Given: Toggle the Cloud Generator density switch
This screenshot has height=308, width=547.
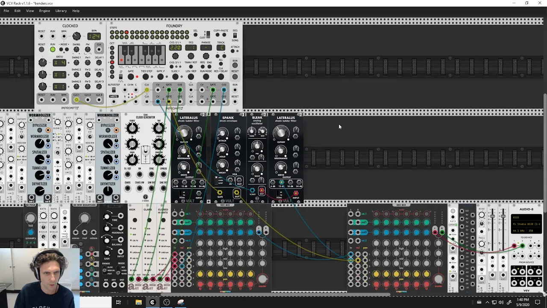Looking at the screenshot, I should tap(145, 151).
